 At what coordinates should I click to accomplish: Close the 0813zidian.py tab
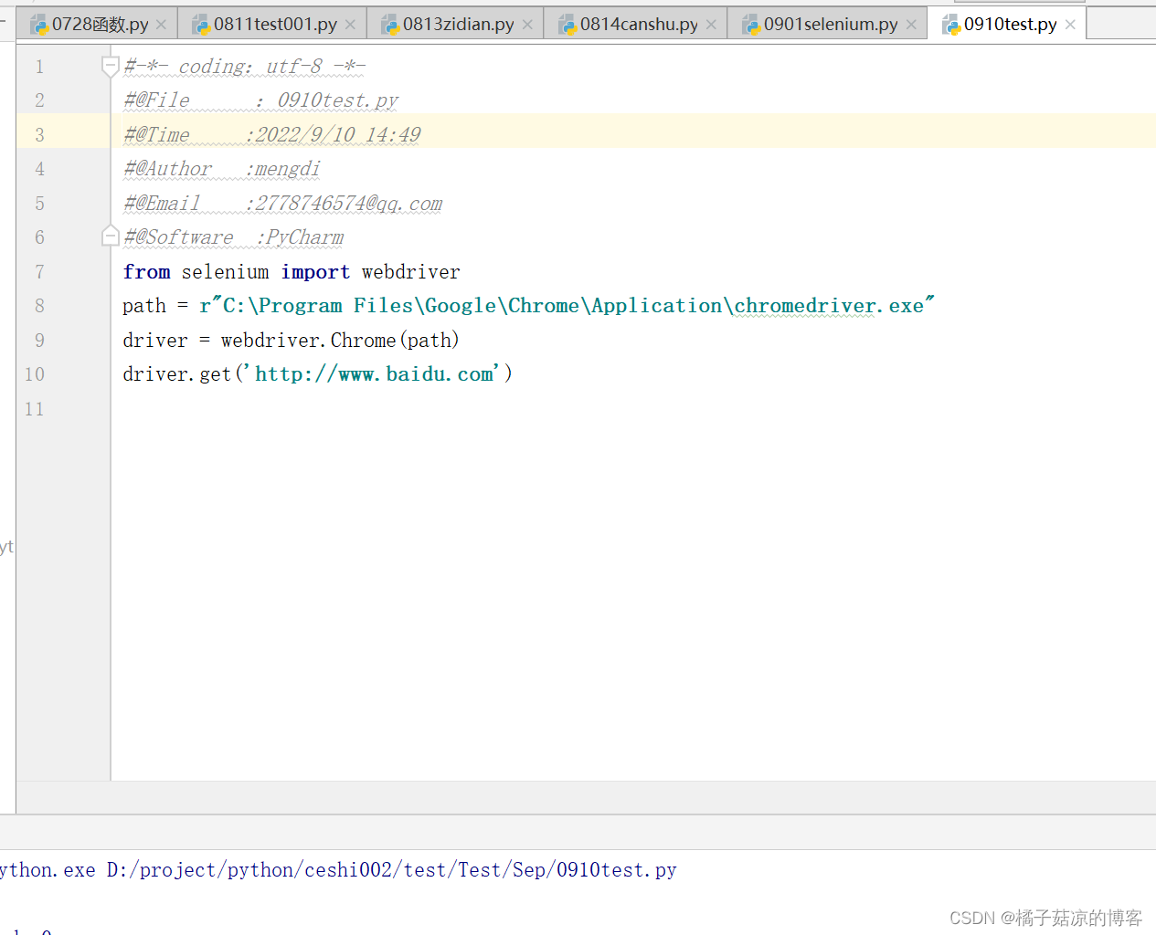[x=527, y=24]
